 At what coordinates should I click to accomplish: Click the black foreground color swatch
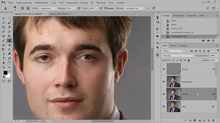(5, 73)
